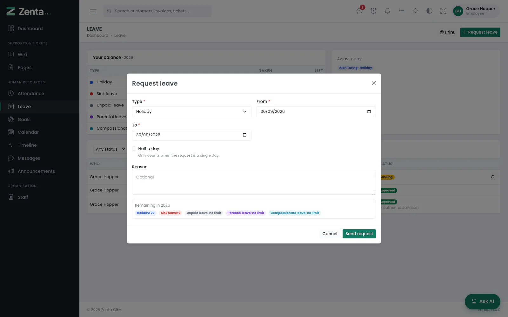Viewport: 508px width, 317px height.
Task: Open the Ask AI assistant button
Action: [482, 301]
